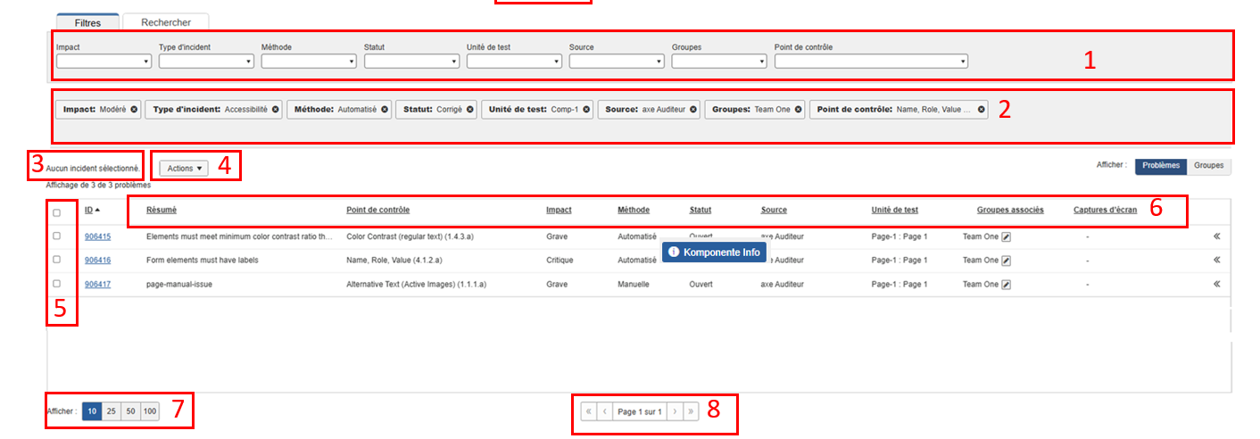Switch view to Groupes
Screen dimensions: 1260x439
coord(1208,165)
